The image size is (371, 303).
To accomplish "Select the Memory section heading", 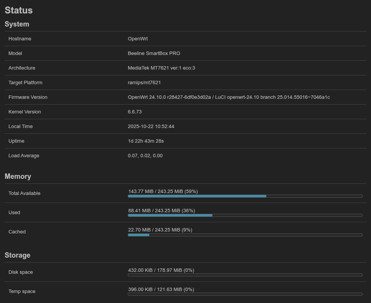I will (18, 176).
